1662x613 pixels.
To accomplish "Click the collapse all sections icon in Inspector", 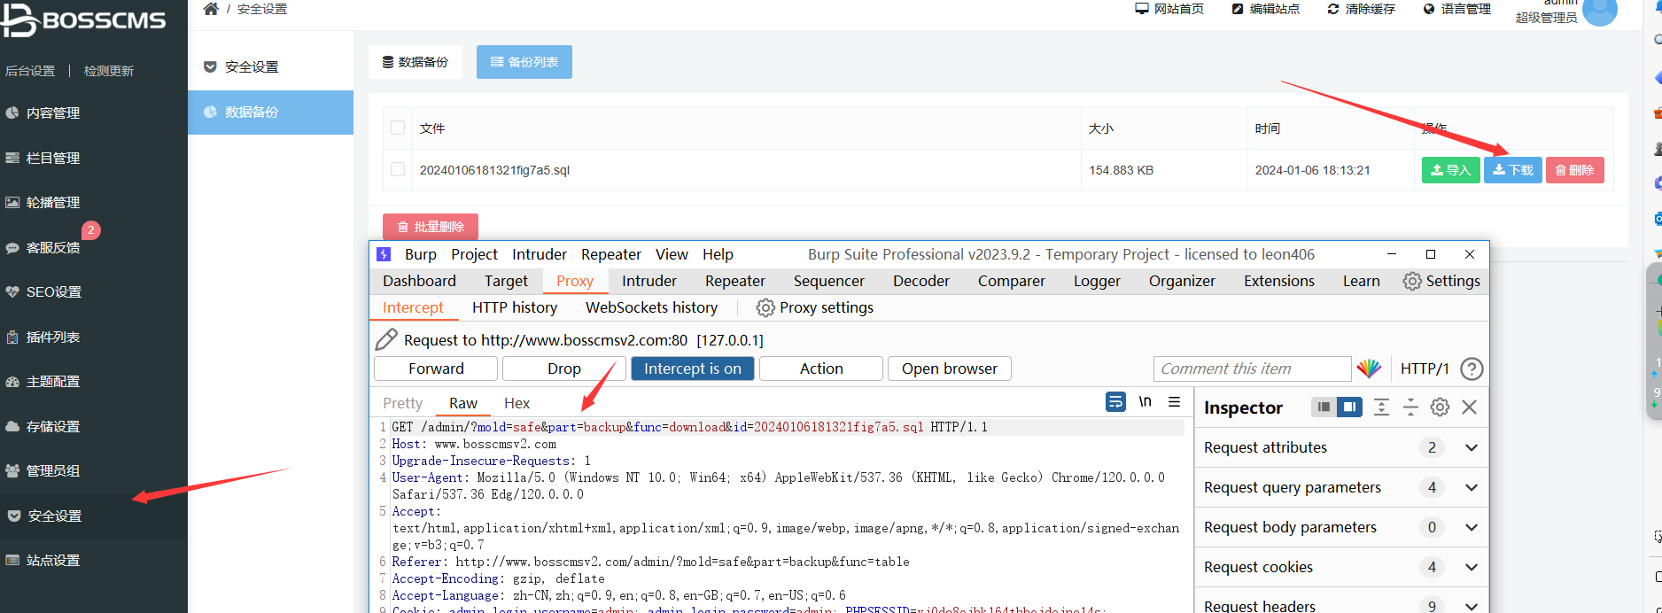I will [x=1410, y=407].
